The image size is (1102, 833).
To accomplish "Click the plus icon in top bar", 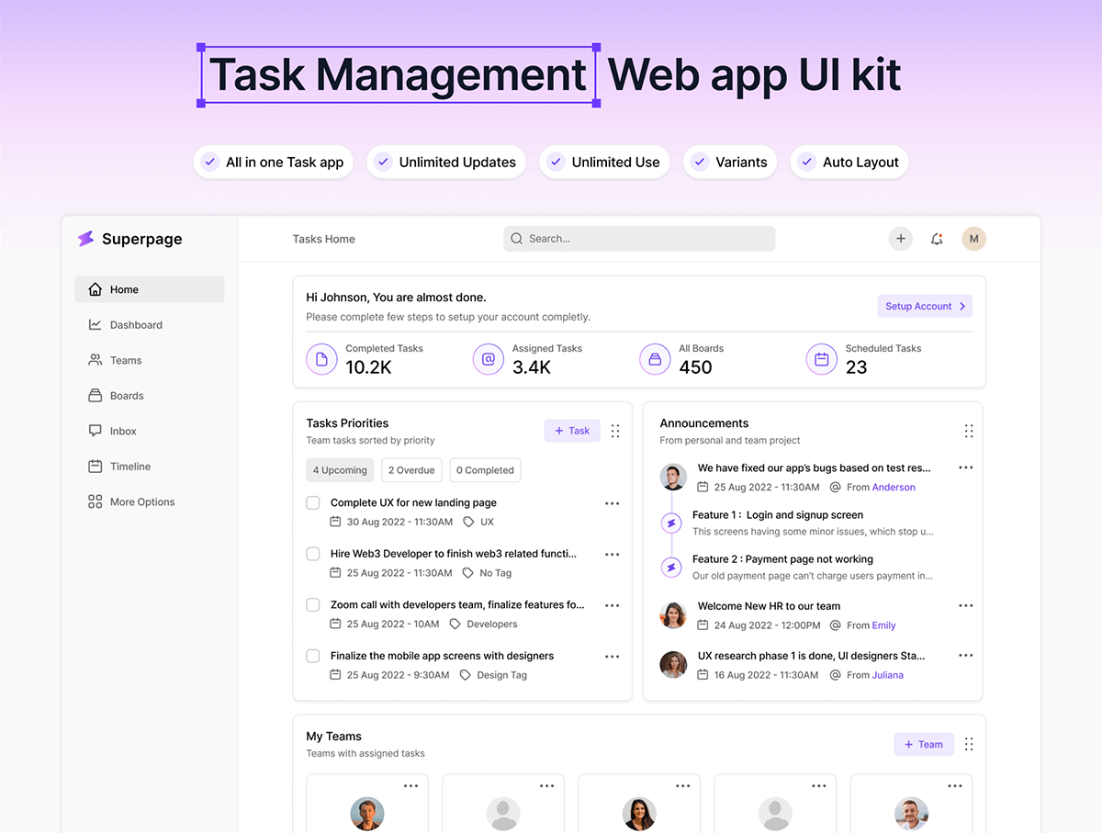I will click(x=900, y=239).
